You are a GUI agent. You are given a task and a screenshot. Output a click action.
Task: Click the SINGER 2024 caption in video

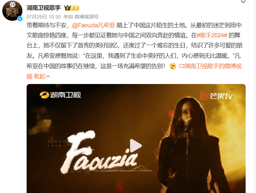click(57, 143)
